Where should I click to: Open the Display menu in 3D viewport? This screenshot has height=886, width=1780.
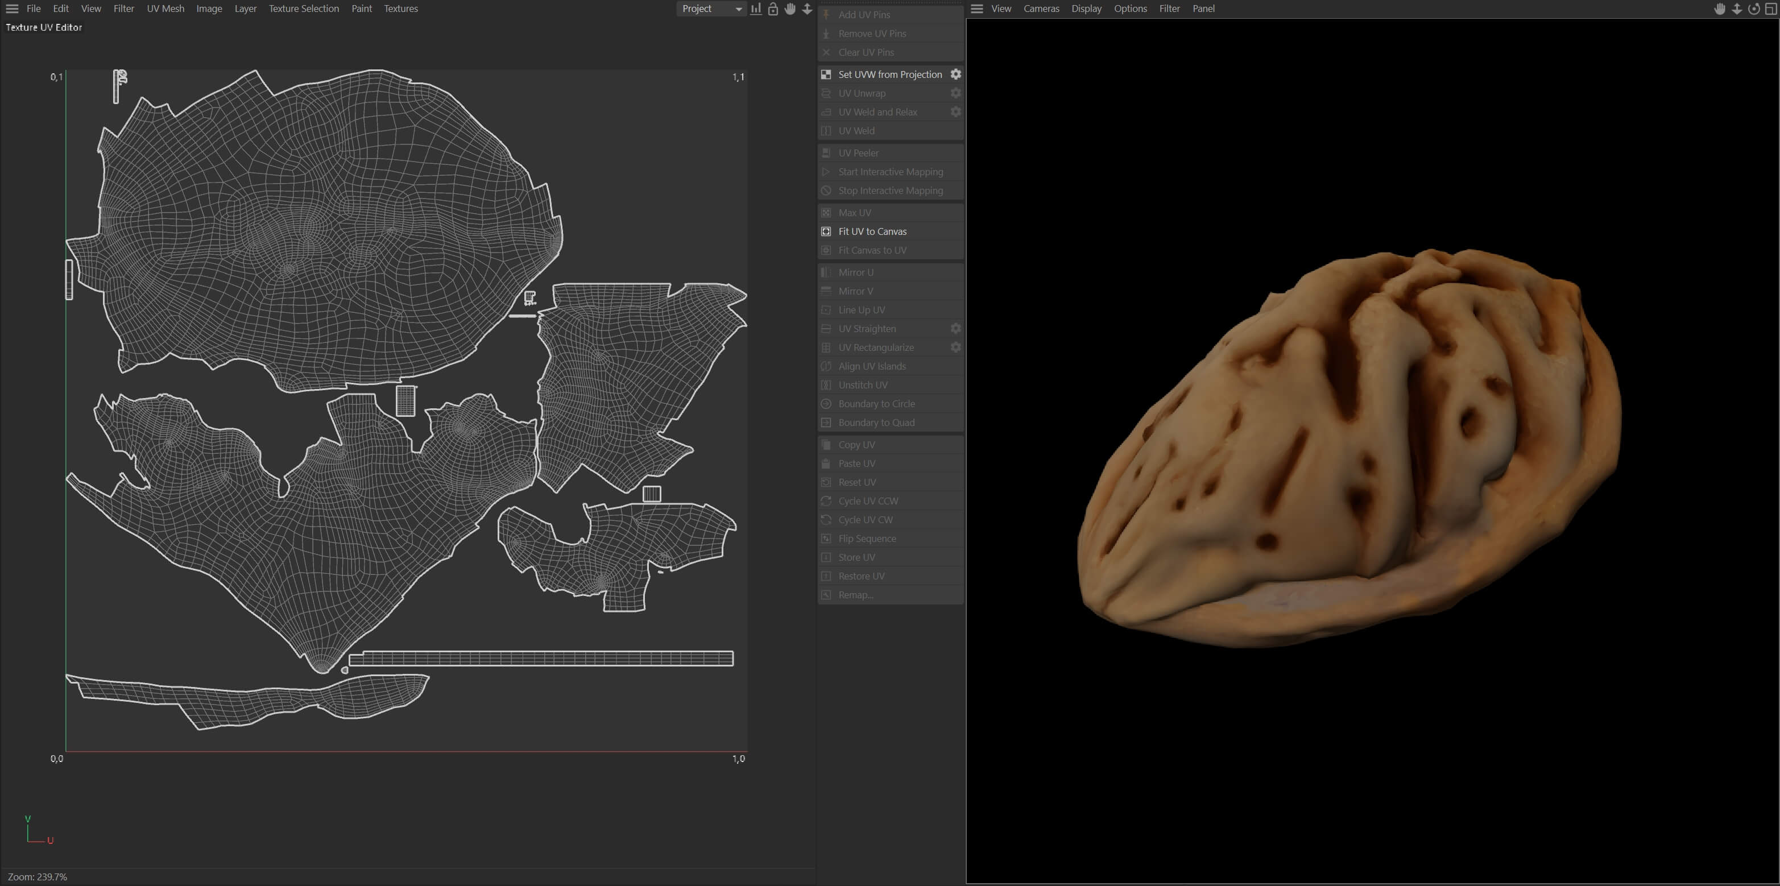pyautogui.click(x=1086, y=9)
